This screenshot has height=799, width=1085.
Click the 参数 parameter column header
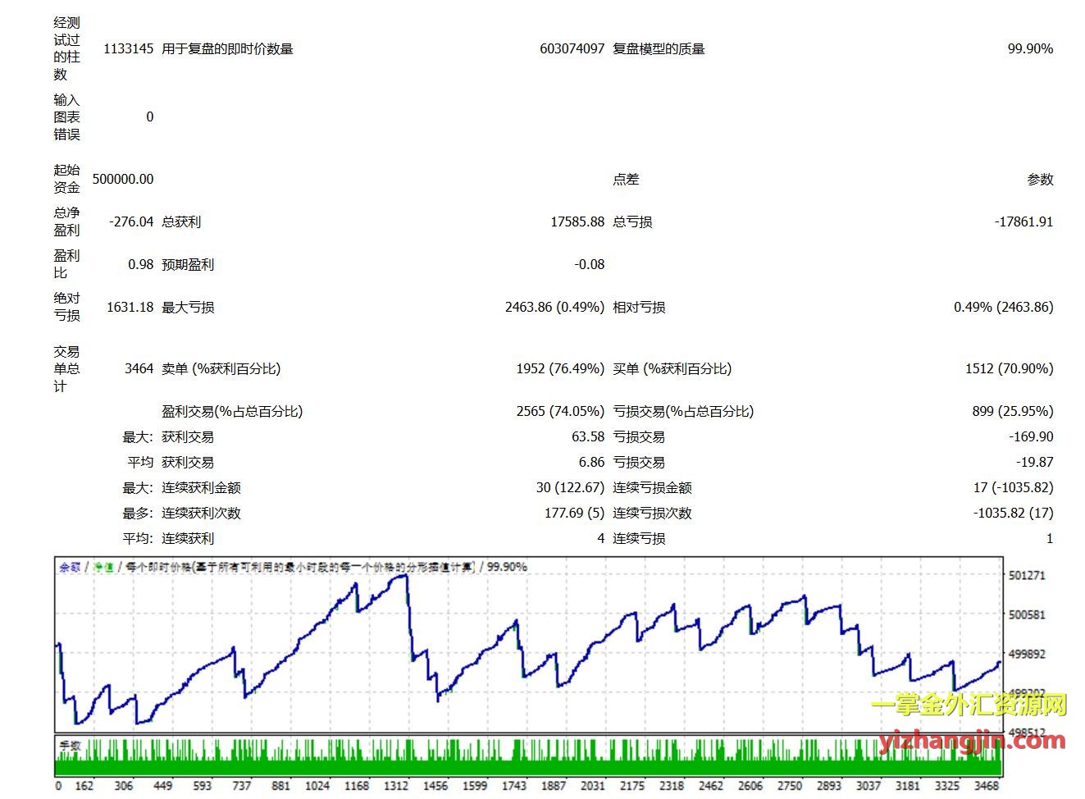(x=1040, y=180)
